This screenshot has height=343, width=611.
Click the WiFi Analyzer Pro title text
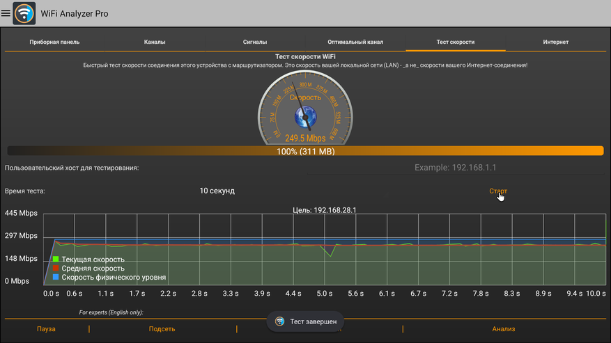click(75, 14)
